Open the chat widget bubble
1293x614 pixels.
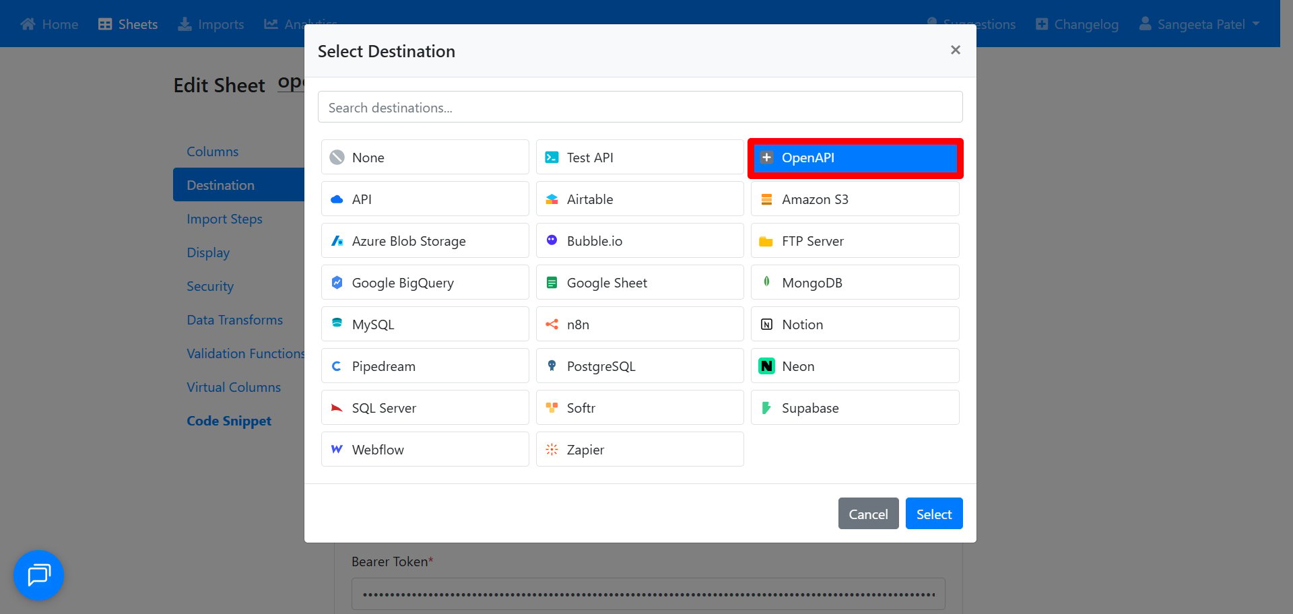tap(38, 575)
